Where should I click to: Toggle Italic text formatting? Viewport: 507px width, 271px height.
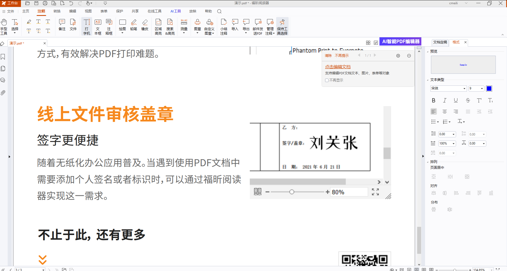click(x=445, y=100)
